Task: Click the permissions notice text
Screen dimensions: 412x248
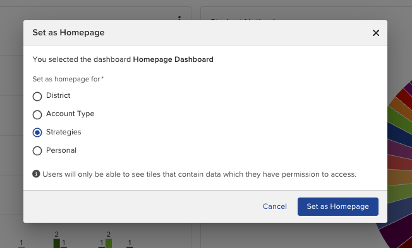Action: 200,174
